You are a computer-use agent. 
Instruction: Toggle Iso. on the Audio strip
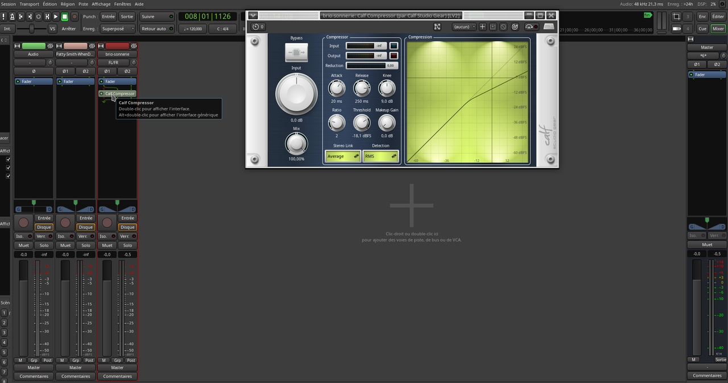point(23,236)
